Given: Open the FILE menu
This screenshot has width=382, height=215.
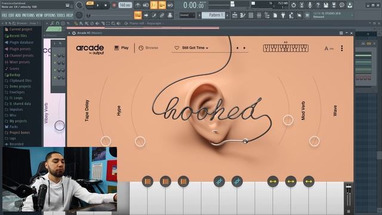Looking at the screenshot, I should pyautogui.click(x=4, y=15).
